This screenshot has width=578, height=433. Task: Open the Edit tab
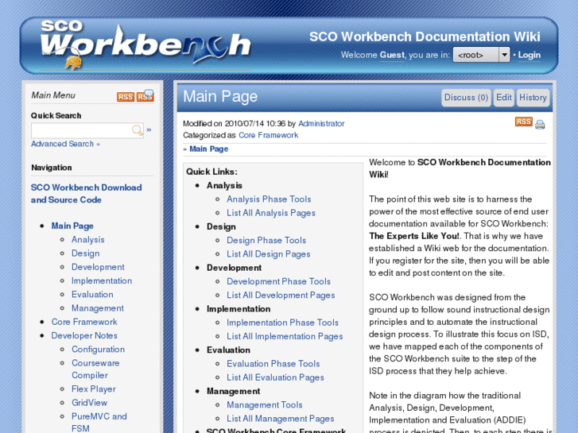(504, 98)
